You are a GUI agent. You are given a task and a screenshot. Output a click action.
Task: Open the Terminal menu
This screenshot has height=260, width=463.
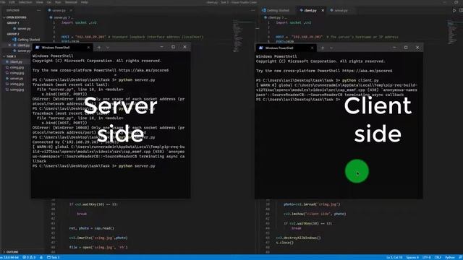click(71, 2)
